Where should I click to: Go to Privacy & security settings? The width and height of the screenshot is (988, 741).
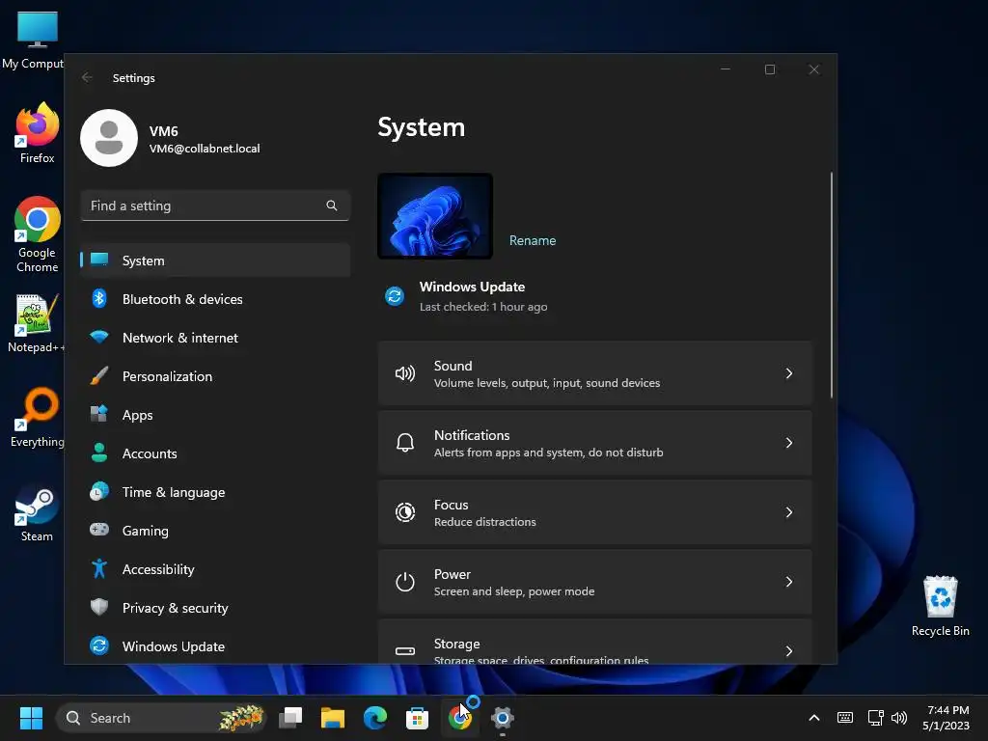point(215,608)
